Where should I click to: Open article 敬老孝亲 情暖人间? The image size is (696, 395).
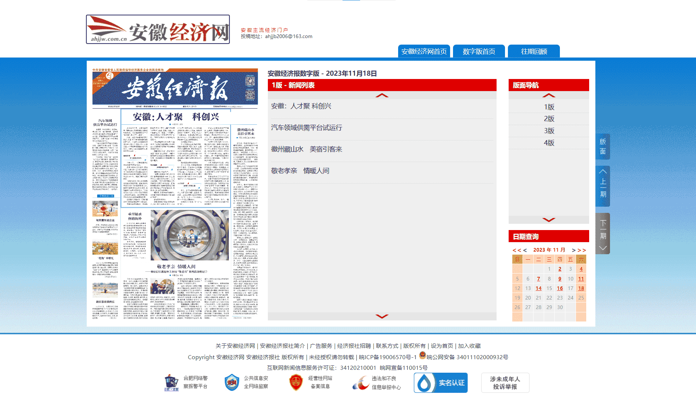click(x=300, y=171)
